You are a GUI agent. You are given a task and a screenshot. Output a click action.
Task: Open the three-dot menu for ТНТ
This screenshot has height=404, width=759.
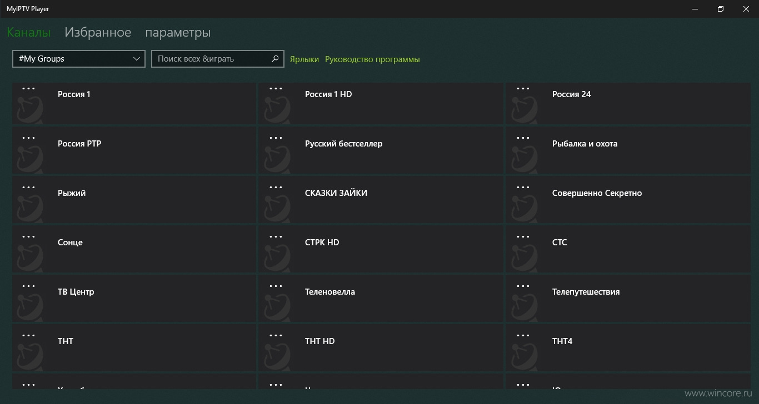(x=28, y=336)
